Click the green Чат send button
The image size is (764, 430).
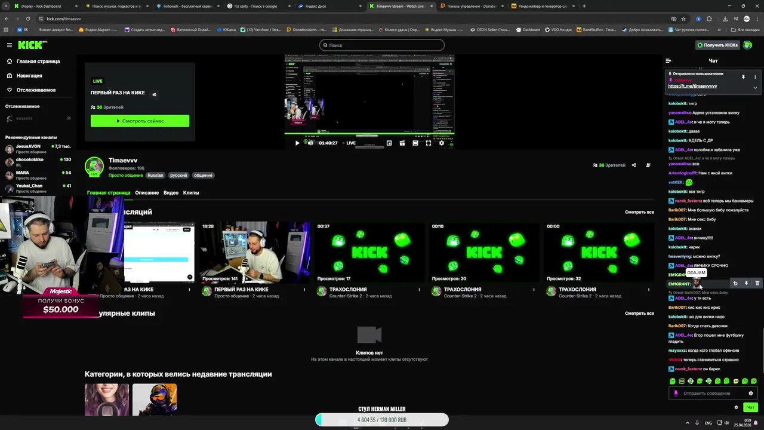pos(750,407)
